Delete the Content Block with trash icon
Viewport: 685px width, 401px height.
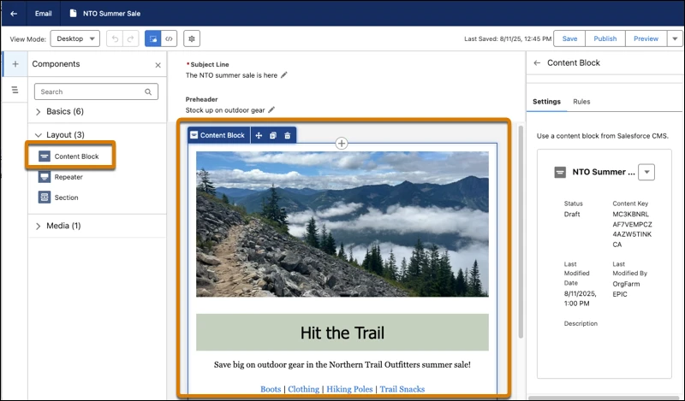tap(288, 135)
